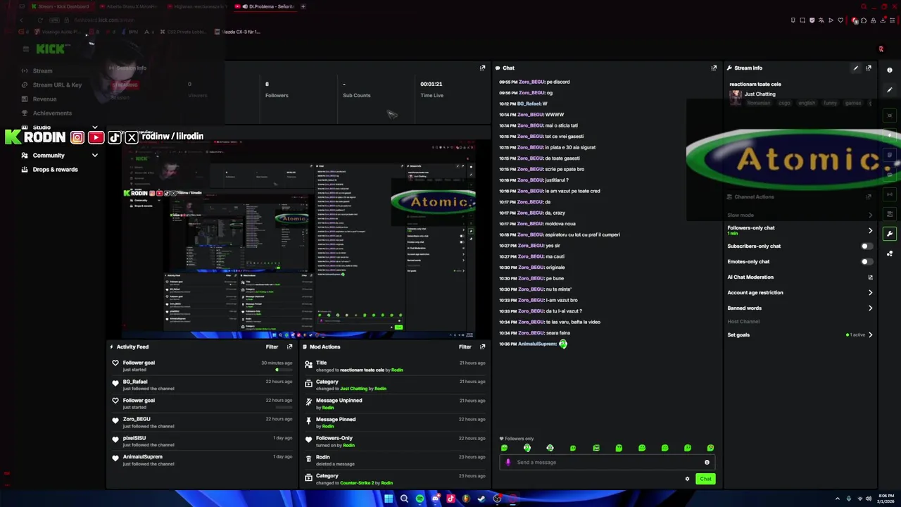Pop out the Activity Feed panel
Screen dimensions: 901x507
click(x=289, y=346)
